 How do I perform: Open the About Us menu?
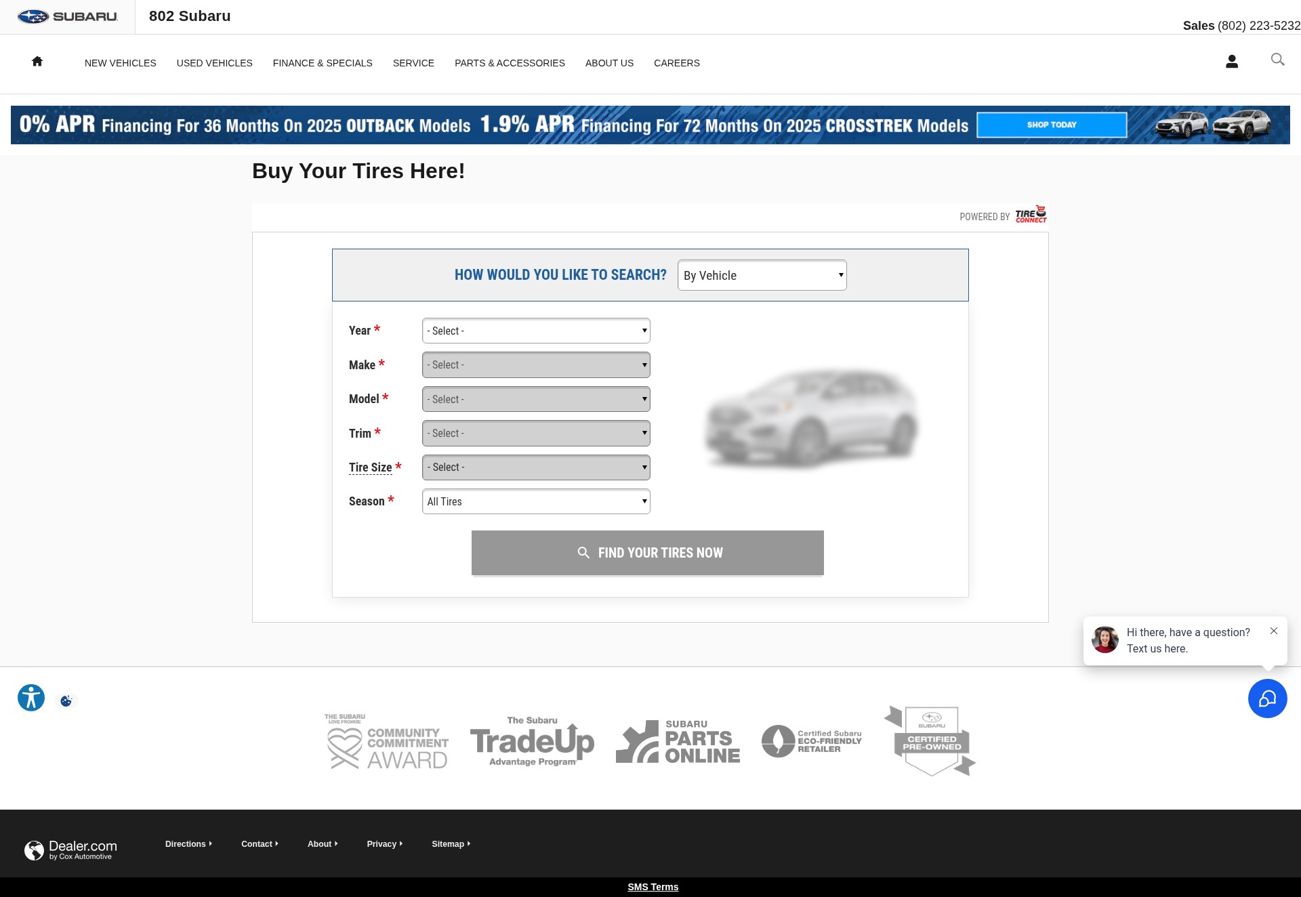[609, 63]
